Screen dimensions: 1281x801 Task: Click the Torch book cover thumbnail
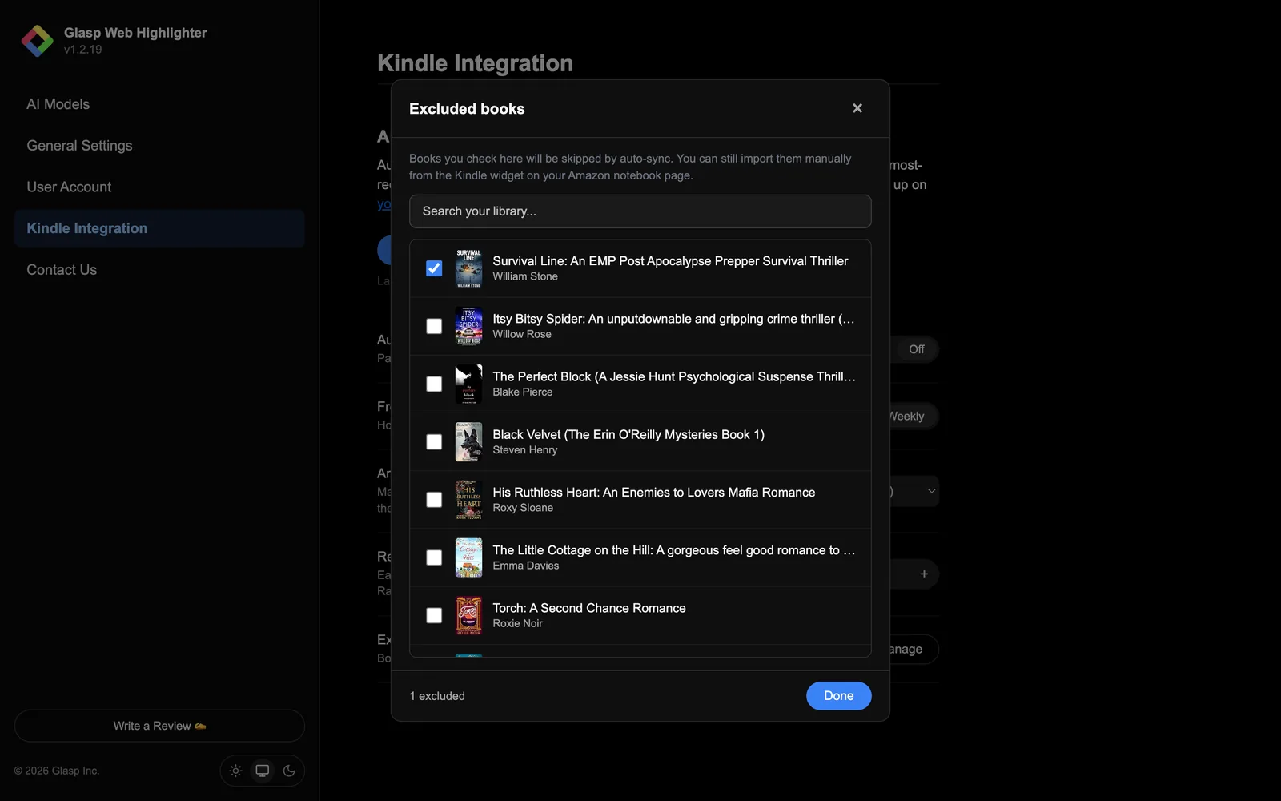tap(468, 615)
